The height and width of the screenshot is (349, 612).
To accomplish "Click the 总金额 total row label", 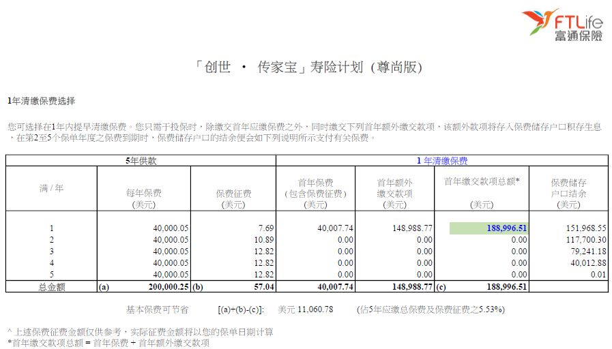I will pyautogui.click(x=52, y=287).
